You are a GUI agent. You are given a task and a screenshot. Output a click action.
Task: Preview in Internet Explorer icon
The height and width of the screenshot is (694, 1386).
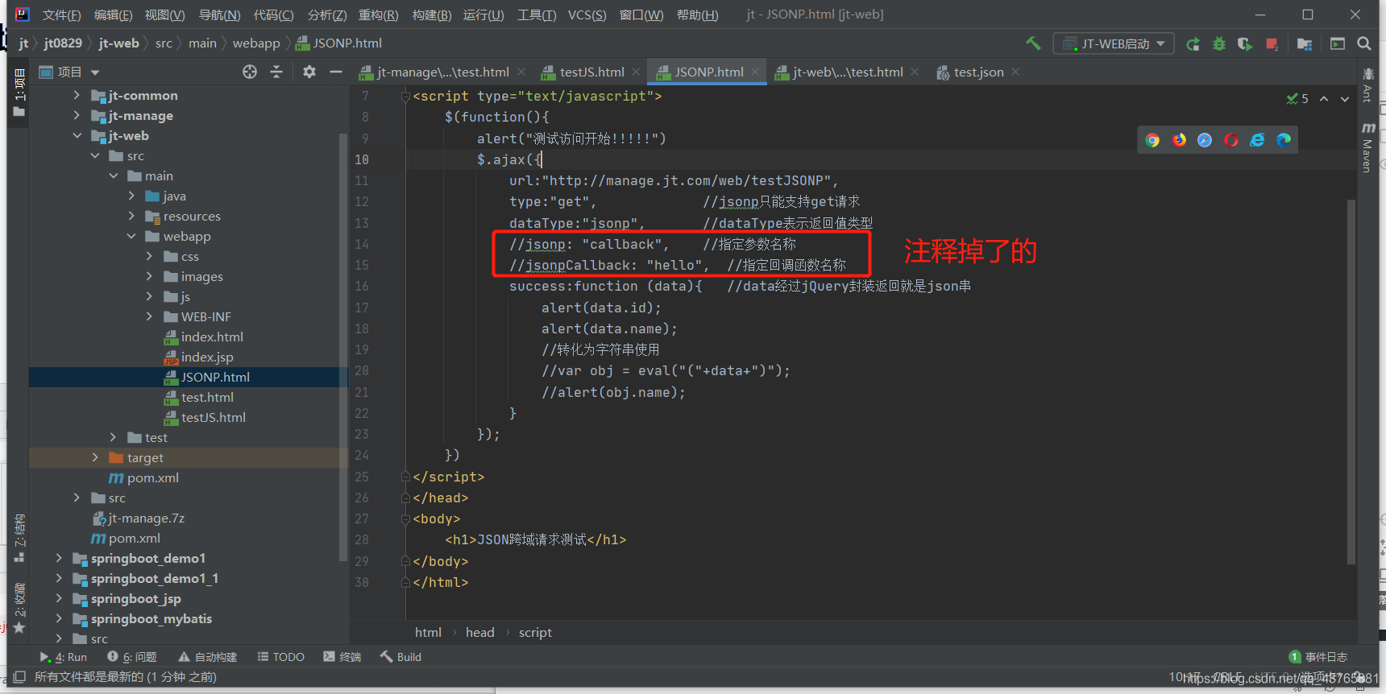pyautogui.click(x=1257, y=140)
